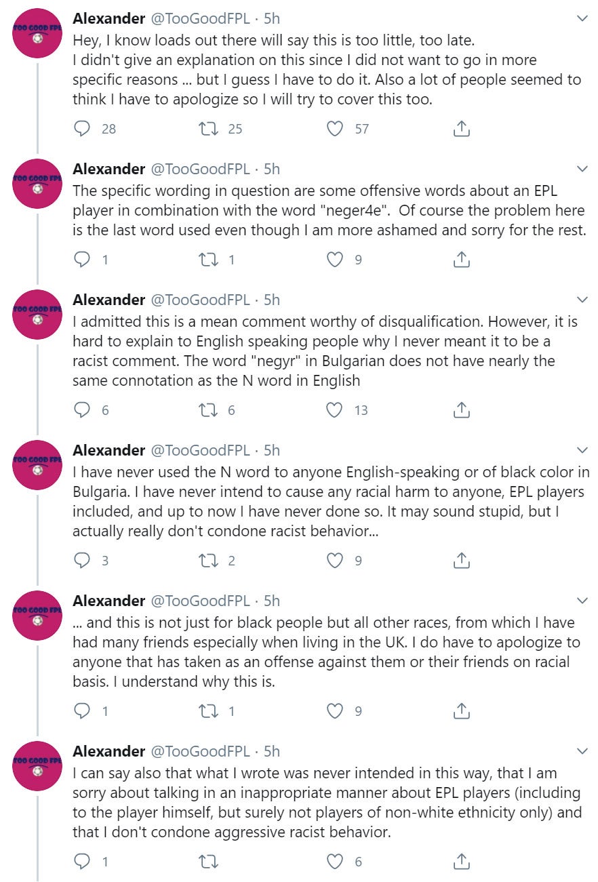
Task: Open options for the "neger4e" tweet
Action: (x=582, y=168)
